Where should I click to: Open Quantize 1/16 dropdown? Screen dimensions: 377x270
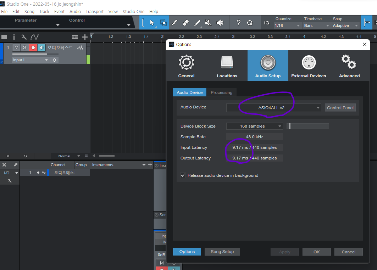coord(287,26)
